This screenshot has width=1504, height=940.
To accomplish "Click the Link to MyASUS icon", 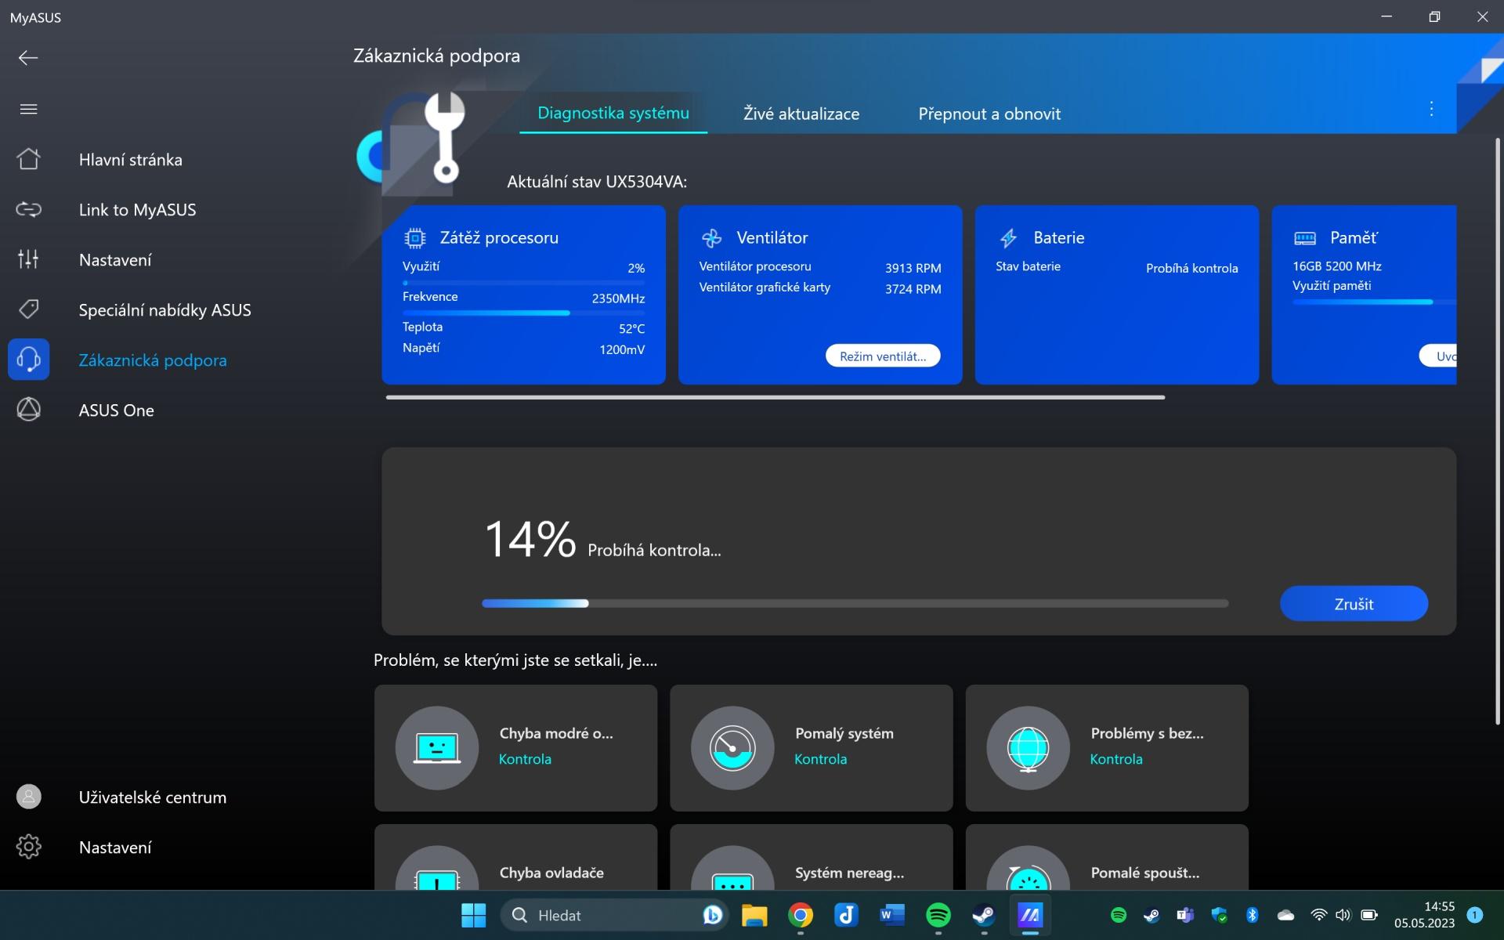I will pyautogui.click(x=28, y=209).
